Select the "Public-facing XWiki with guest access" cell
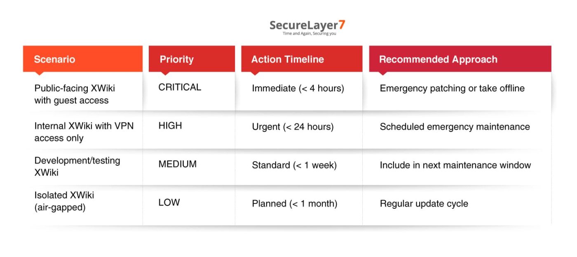The width and height of the screenshot is (577, 257). [x=74, y=94]
